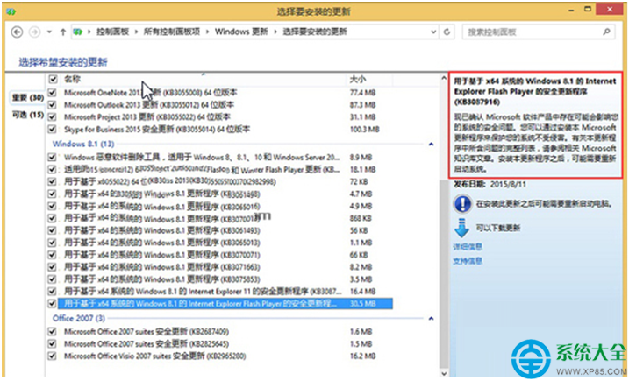The width and height of the screenshot is (629, 381).
Task: Click the blue restart-required info icon
Action: (x=462, y=204)
